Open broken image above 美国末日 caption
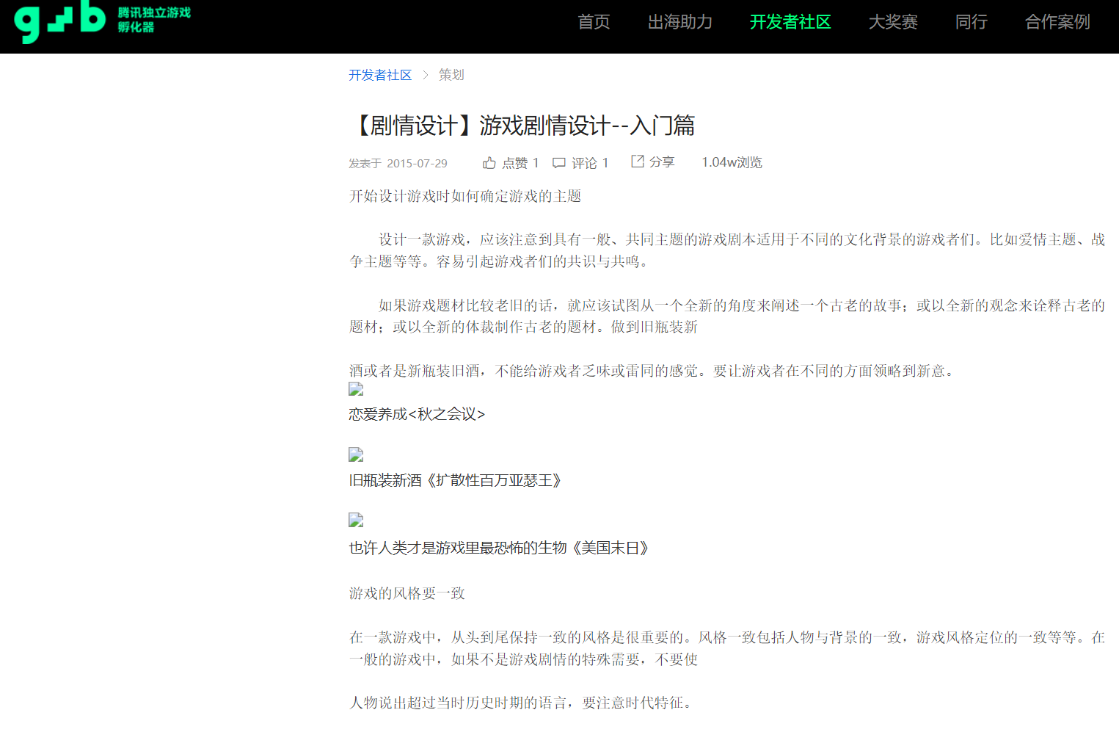 [x=356, y=520]
